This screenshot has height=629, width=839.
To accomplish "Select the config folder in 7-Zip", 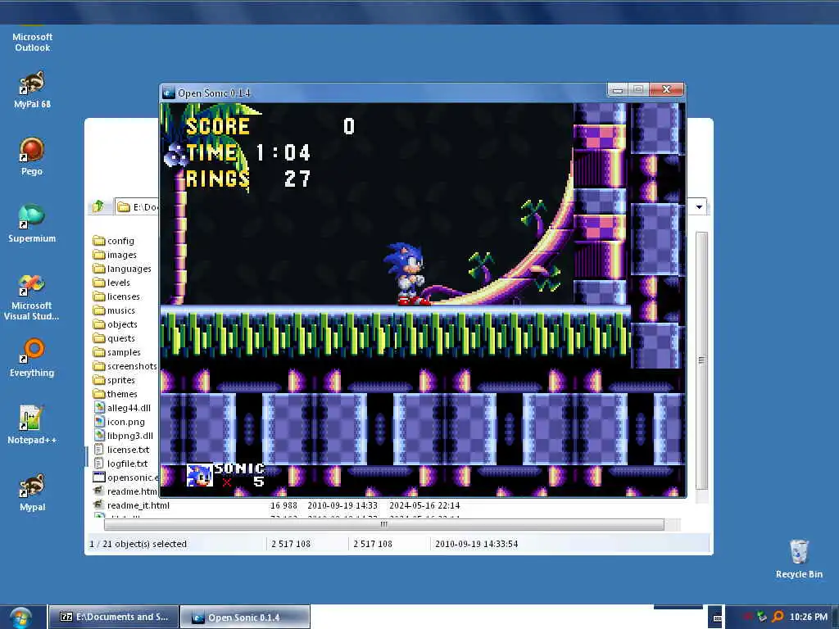I will pos(113,241).
